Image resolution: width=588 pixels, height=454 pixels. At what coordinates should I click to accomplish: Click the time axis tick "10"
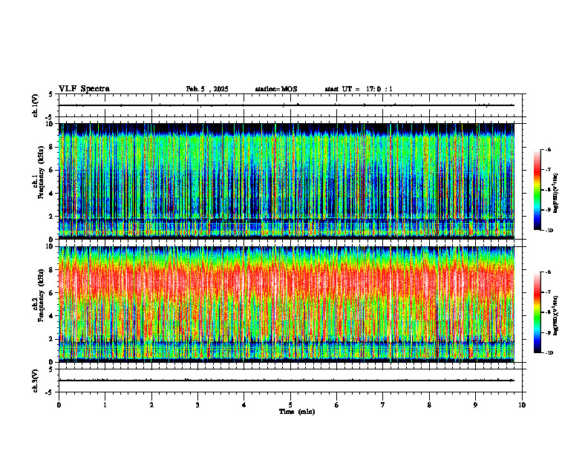522,405
